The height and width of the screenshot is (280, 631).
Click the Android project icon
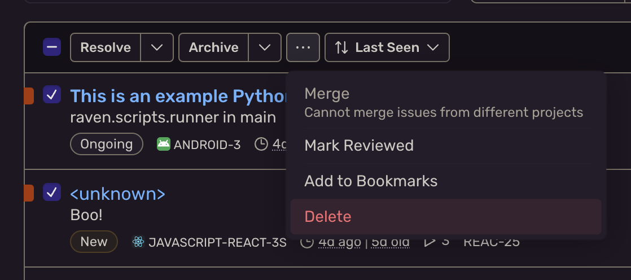coord(163,144)
